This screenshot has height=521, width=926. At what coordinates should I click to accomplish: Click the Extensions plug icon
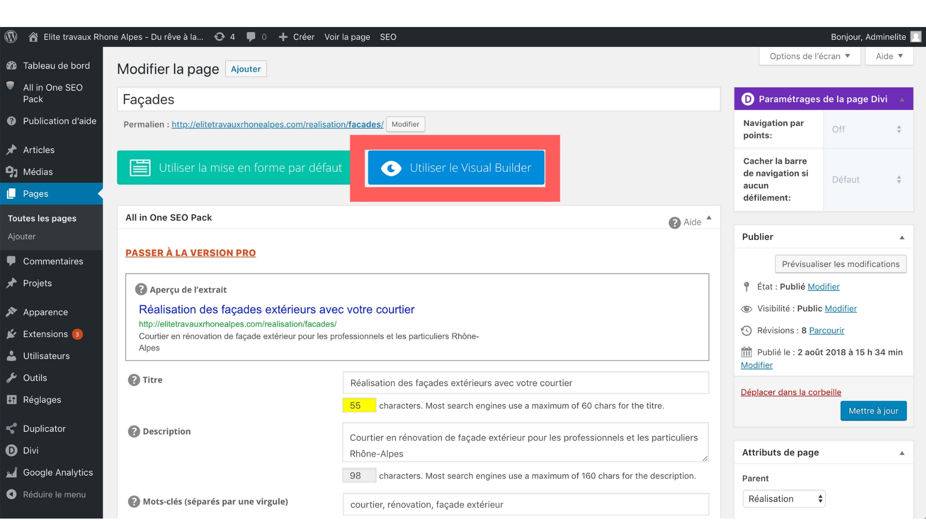[12, 334]
